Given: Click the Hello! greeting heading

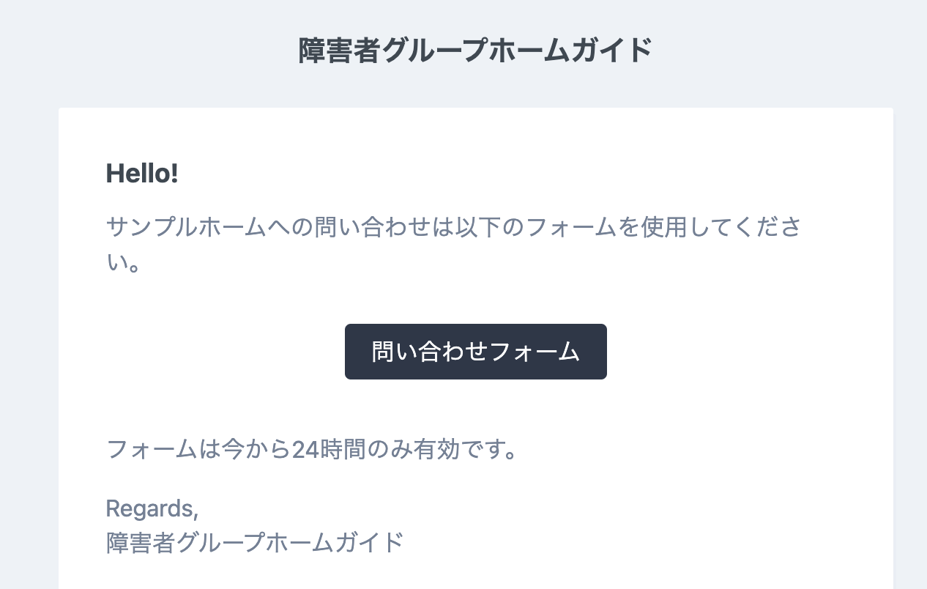Looking at the screenshot, I should point(142,174).
